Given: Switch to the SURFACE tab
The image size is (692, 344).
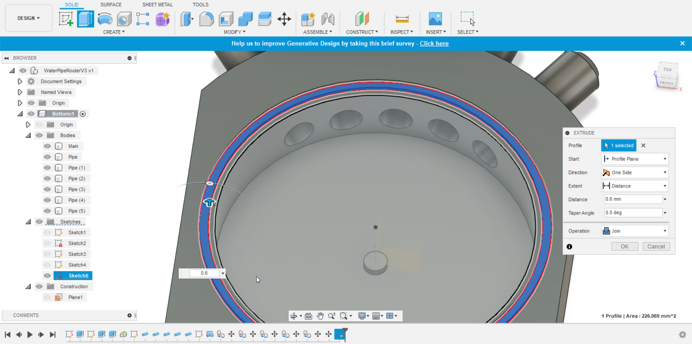Looking at the screenshot, I should (111, 5).
